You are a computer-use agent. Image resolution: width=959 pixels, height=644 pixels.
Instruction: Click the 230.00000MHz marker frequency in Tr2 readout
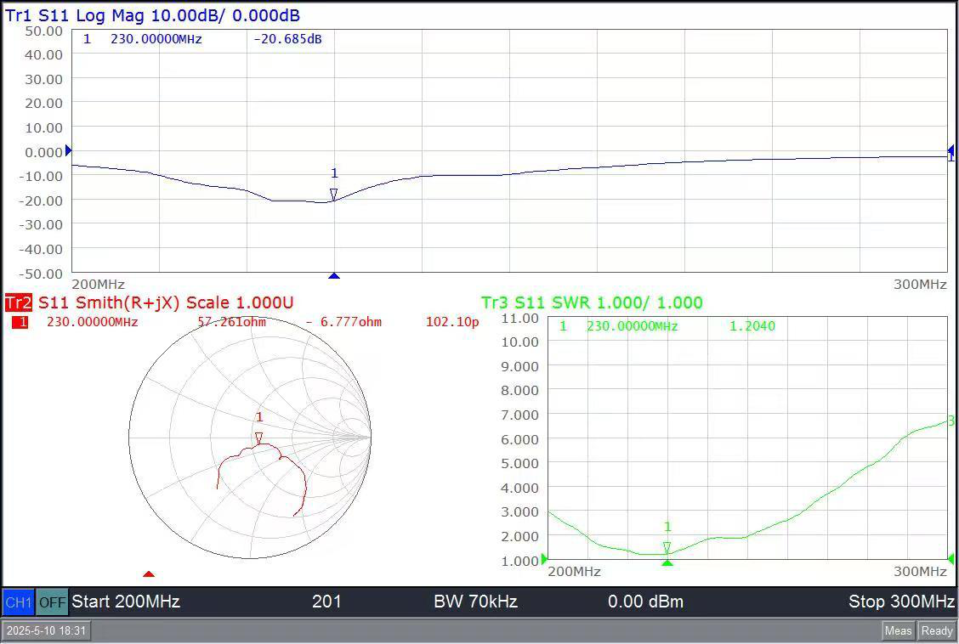click(x=93, y=322)
